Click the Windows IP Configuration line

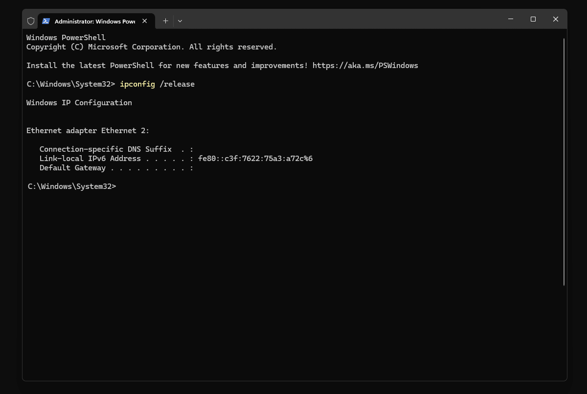coord(79,103)
